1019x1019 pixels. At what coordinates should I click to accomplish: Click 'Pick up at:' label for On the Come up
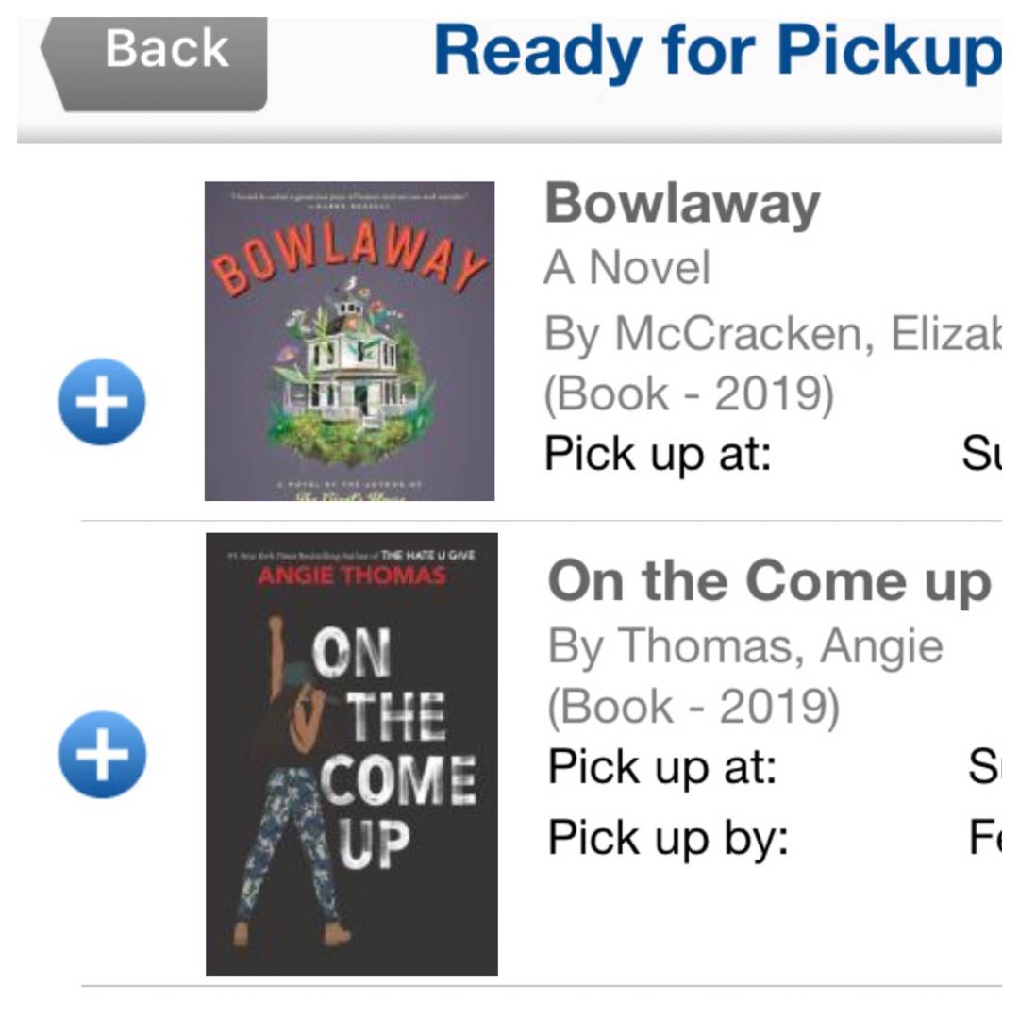click(661, 766)
